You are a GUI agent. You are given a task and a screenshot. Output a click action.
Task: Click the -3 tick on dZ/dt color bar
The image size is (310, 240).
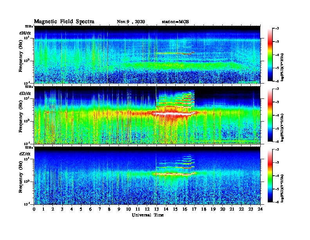click(x=277, y=163)
